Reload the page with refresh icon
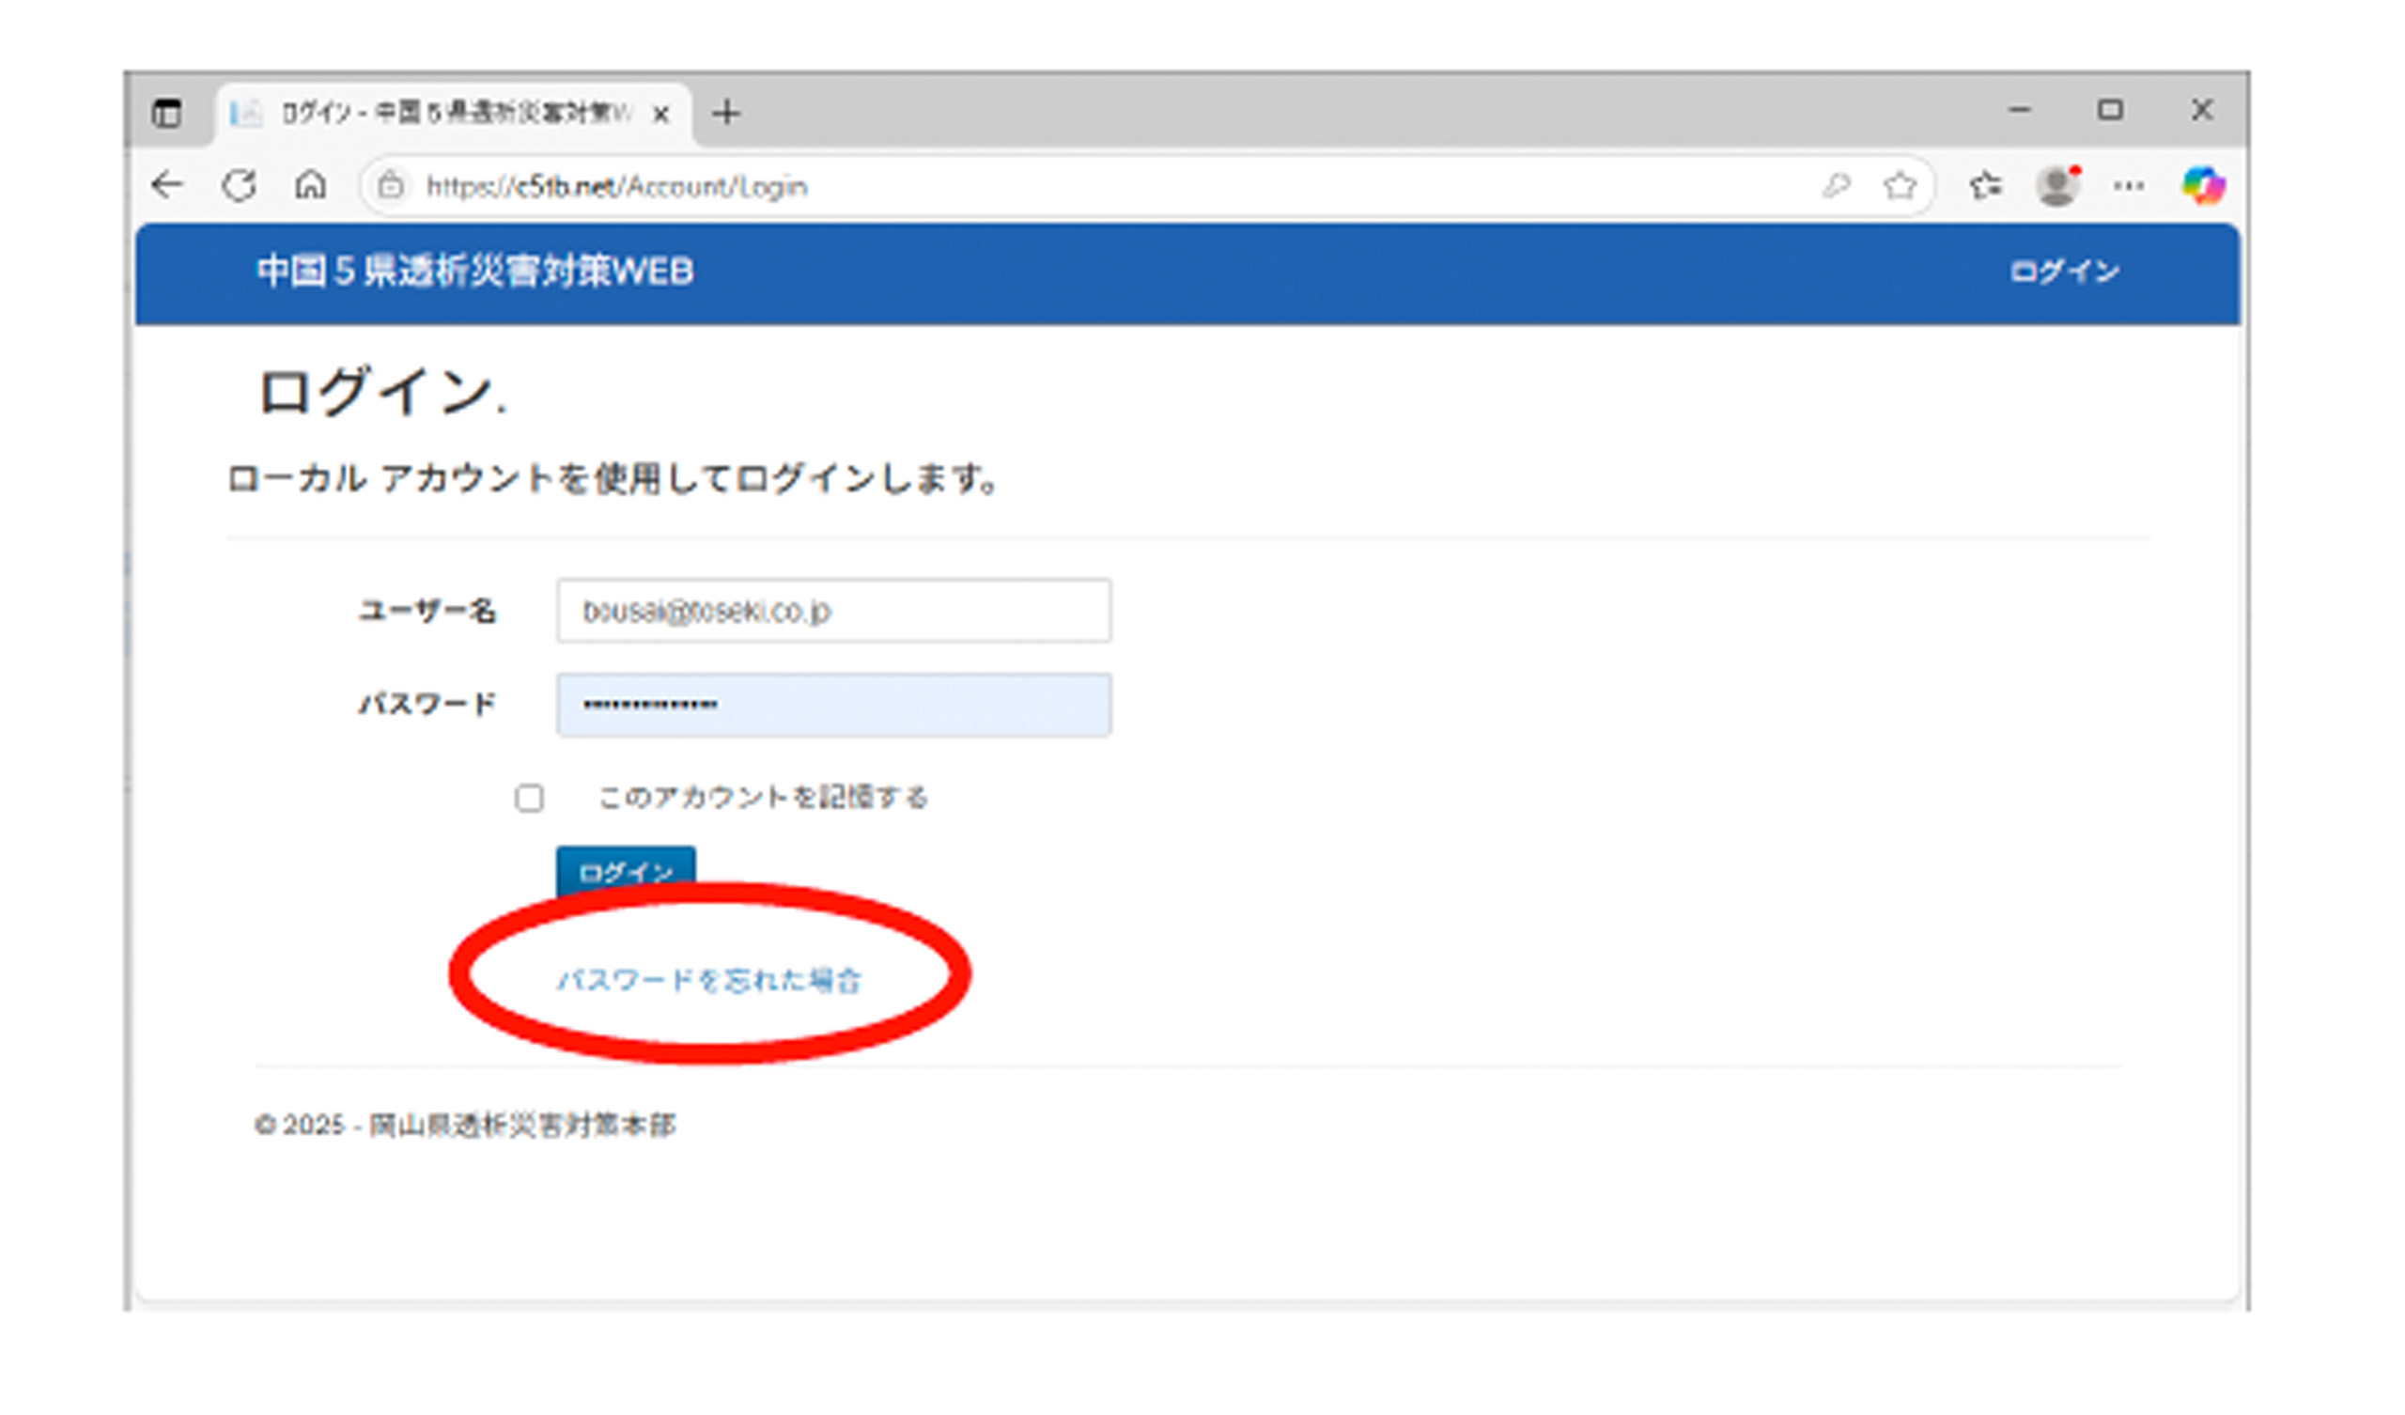The image size is (2405, 1415). click(x=239, y=185)
